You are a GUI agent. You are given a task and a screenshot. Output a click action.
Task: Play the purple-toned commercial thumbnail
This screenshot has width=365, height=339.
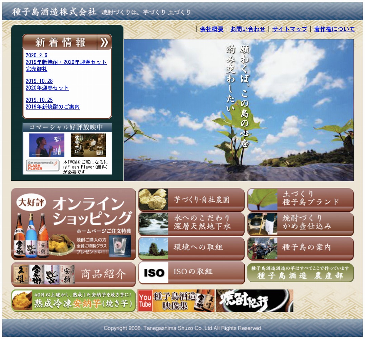point(47,145)
